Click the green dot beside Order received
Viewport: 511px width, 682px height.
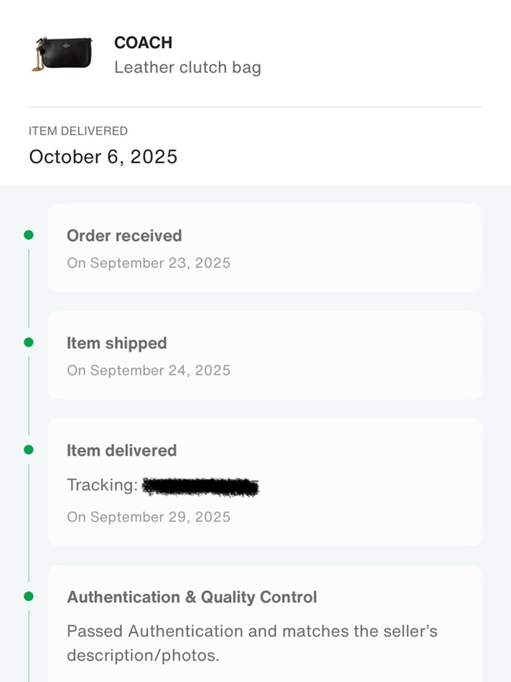click(x=29, y=235)
